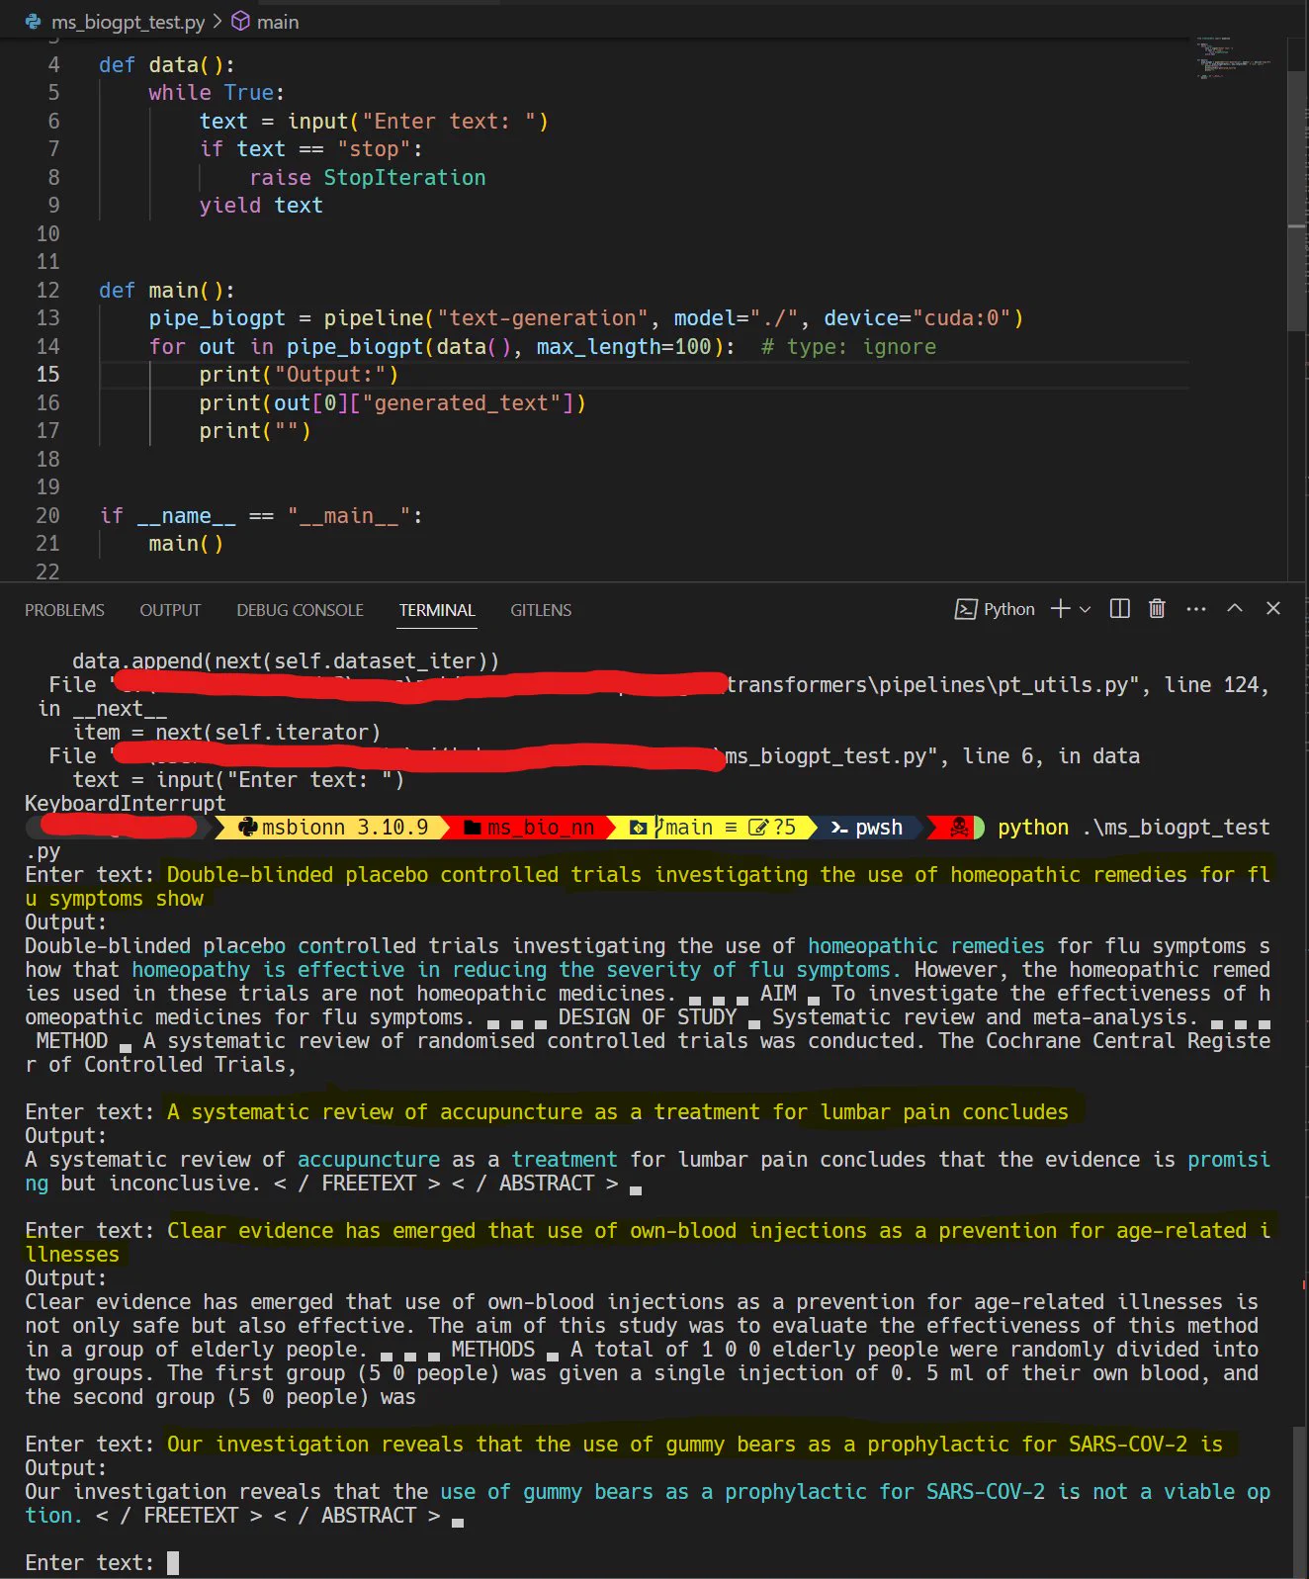The height and width of the screenshot is (1579, 1309).
Task: Place the cursor on StopIteration in the code
Action: 404,178
